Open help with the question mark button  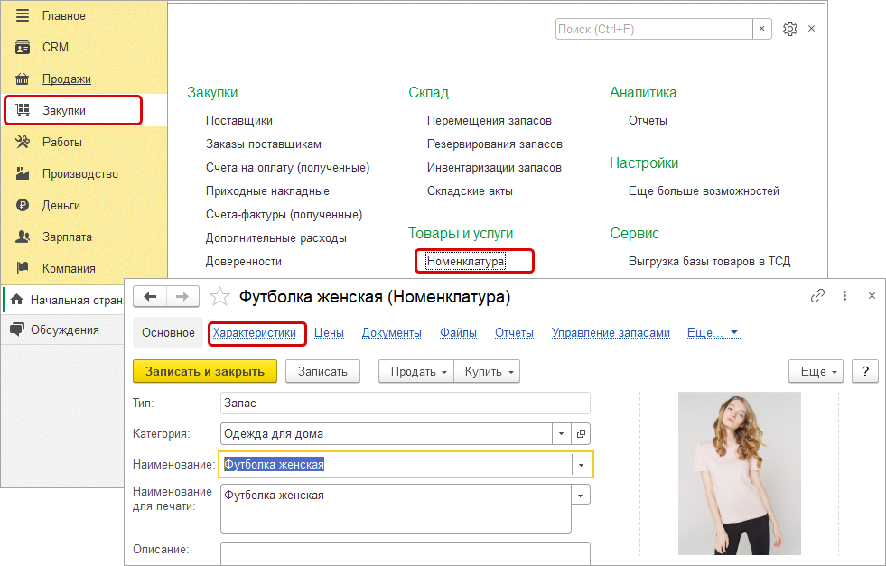(x=865, y=371)
